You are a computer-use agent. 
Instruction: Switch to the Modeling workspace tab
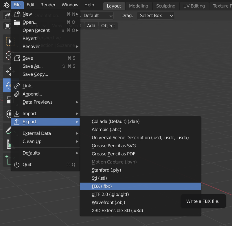coord(139,6)
